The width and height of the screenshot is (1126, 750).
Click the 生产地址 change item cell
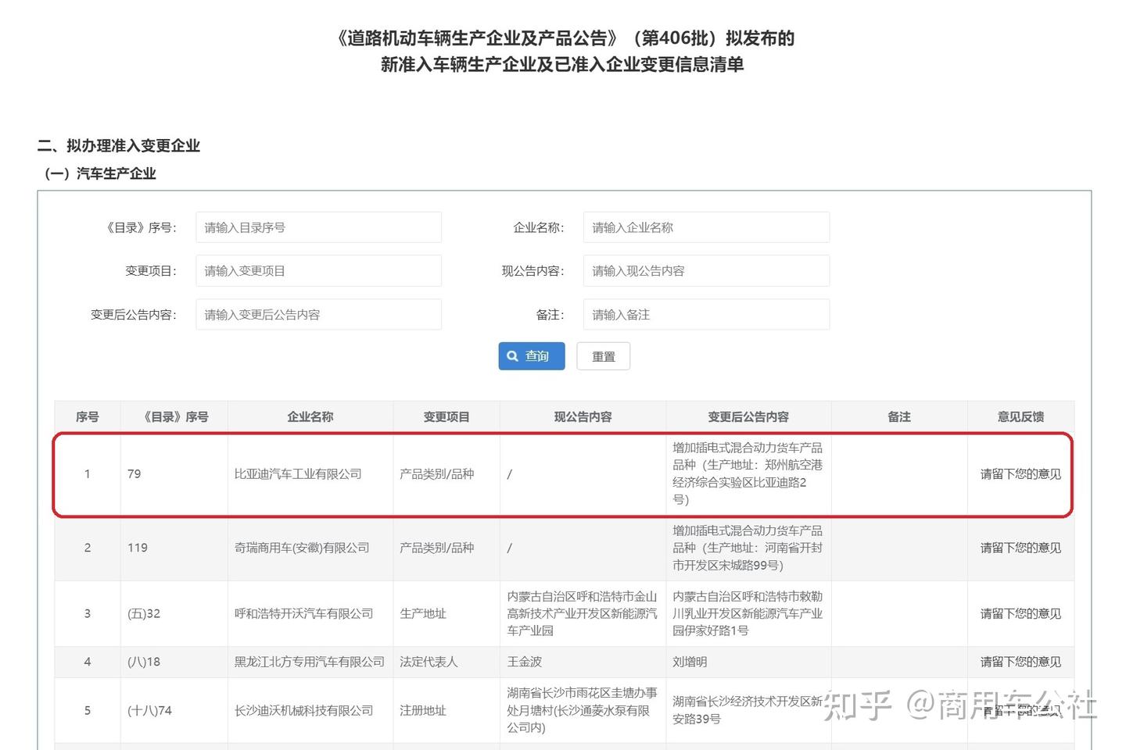446,613
